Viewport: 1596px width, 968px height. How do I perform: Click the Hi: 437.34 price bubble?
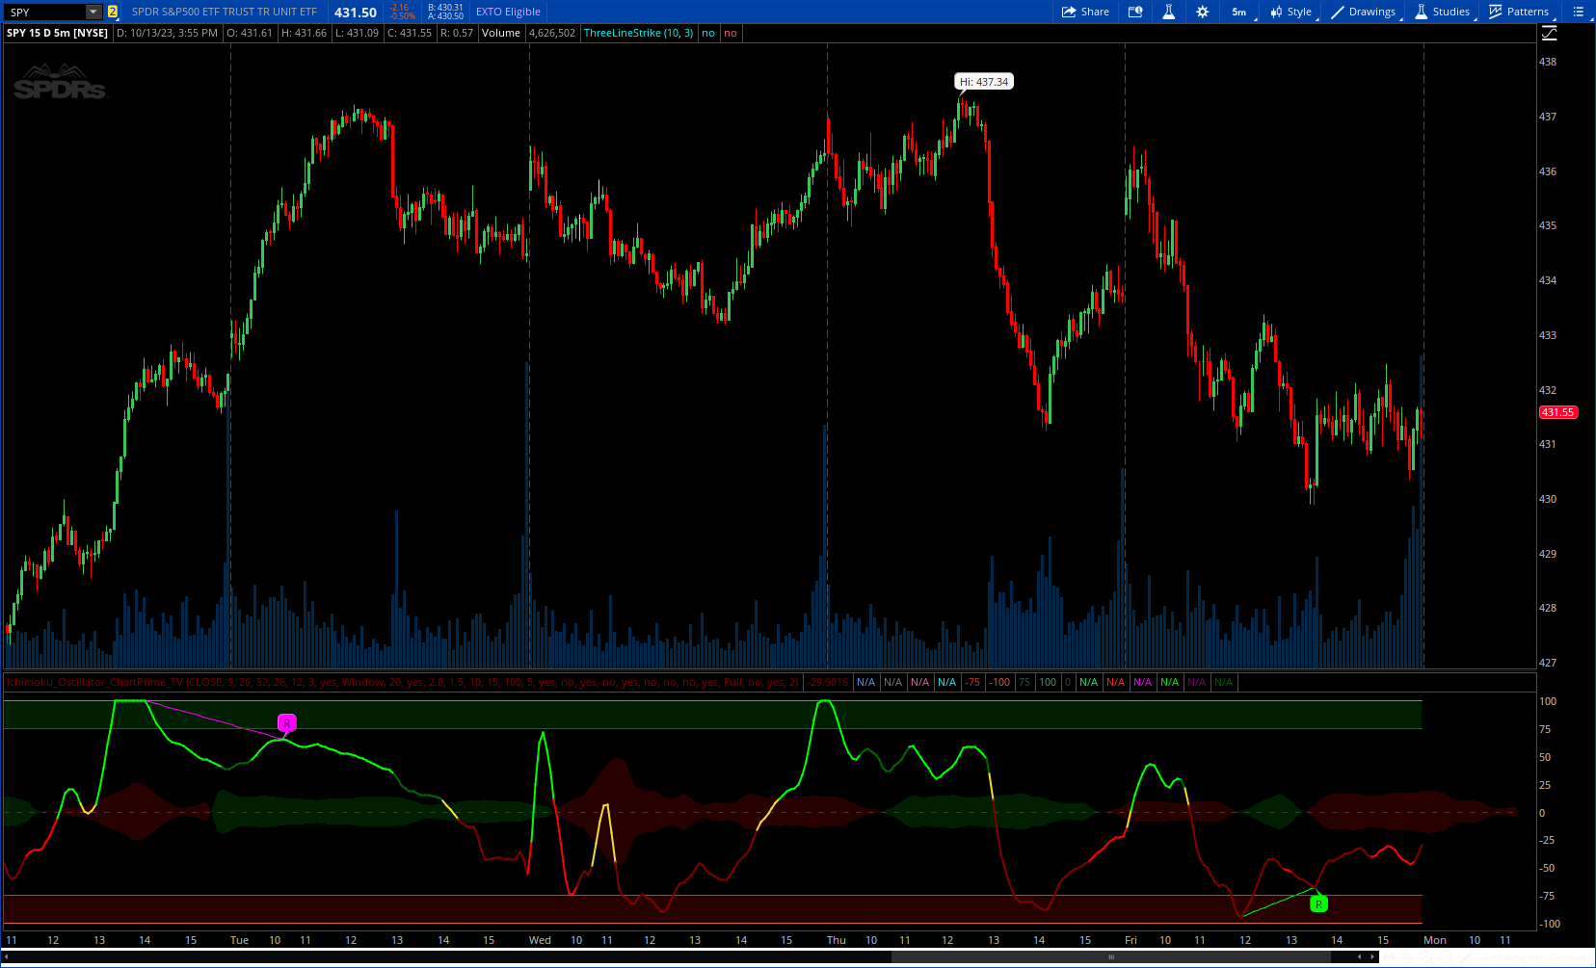[984, 82]
